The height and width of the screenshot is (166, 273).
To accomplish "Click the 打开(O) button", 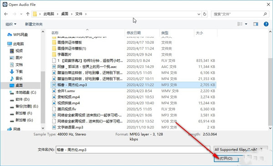I will (x=226, y=159).
